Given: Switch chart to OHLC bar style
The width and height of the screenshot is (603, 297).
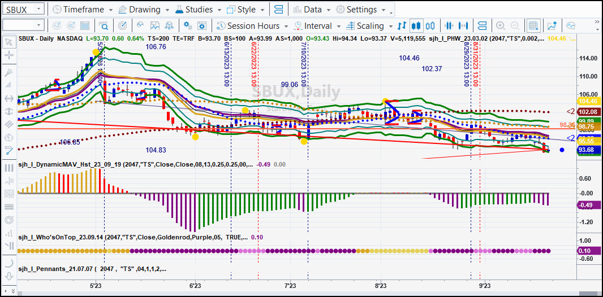Looking at the screenshot, I should click(x=402, y=26).
